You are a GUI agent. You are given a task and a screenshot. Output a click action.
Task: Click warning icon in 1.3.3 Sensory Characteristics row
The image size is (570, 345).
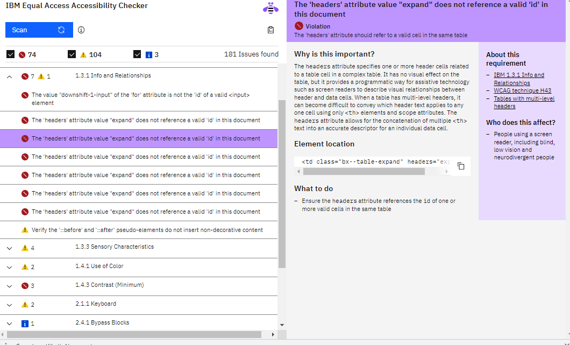click(x=25, y=248)
